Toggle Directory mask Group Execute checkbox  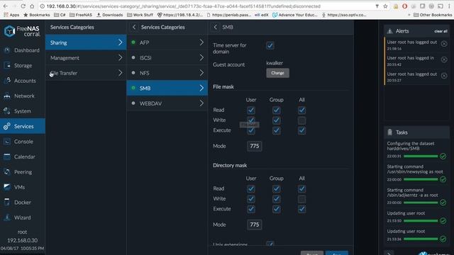coord(276,209)
